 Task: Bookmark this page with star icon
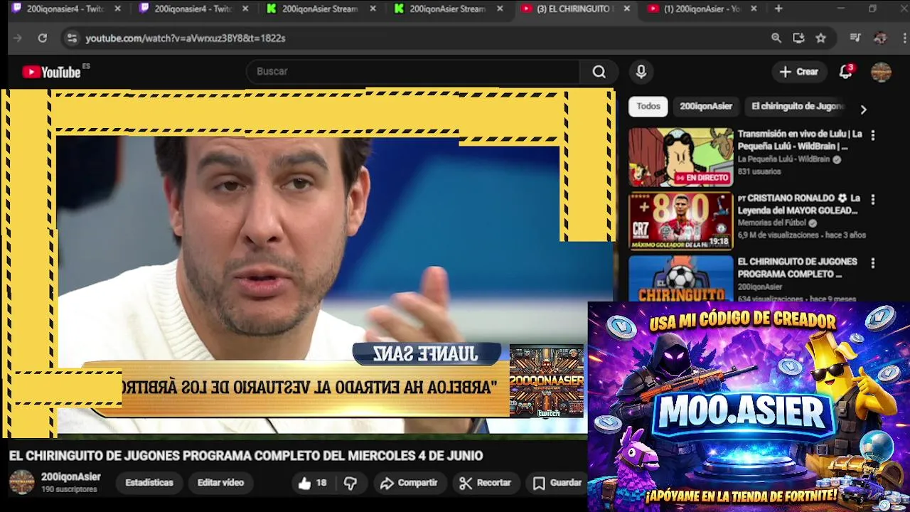pos(821,38)
